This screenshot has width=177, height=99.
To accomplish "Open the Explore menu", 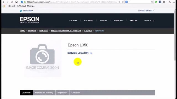I will pyautogui.click(x=134, y=21).
